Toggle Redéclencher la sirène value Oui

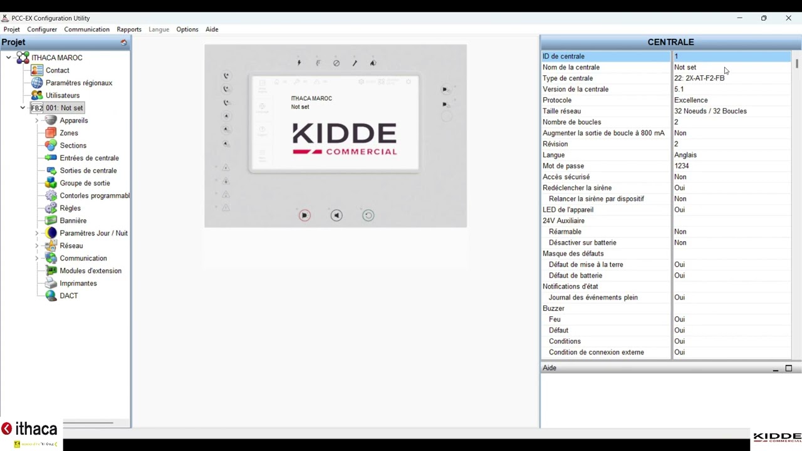(732, 188)
